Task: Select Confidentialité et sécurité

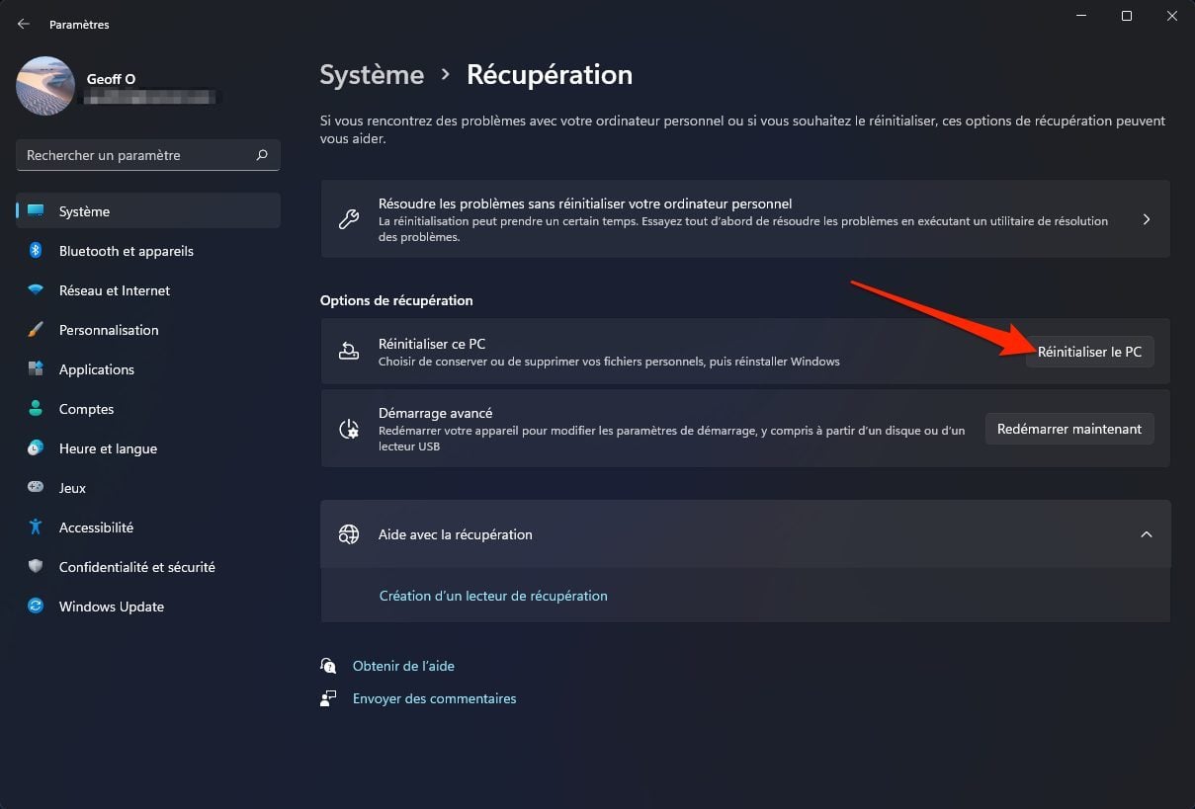Action: point(148,567)
